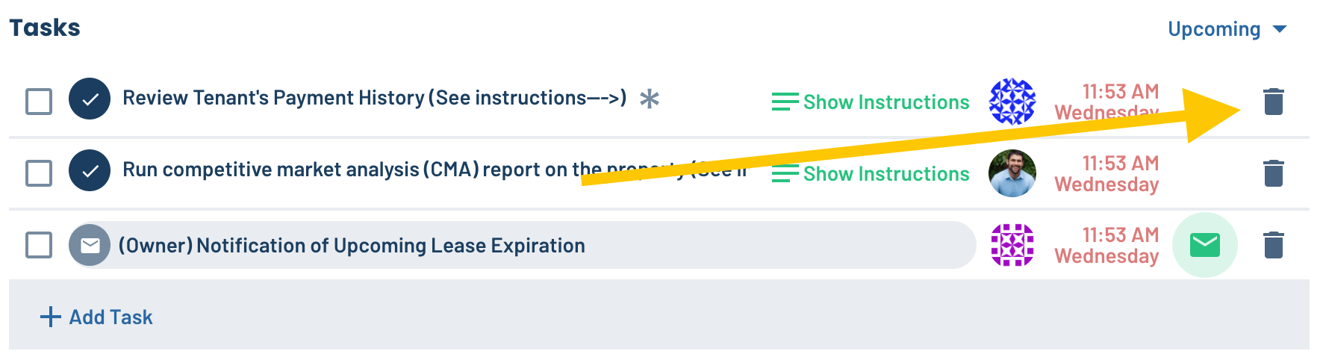Click Add Task link
Screen dimensions: 1323x360
(96, 317)
